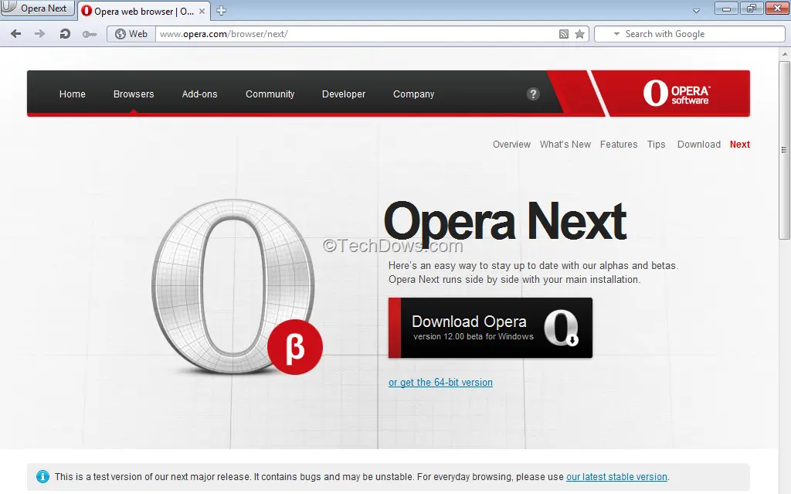Restore down the browser window
The width and height of the screenshot is (791, 494).
(x=752, y=9)
